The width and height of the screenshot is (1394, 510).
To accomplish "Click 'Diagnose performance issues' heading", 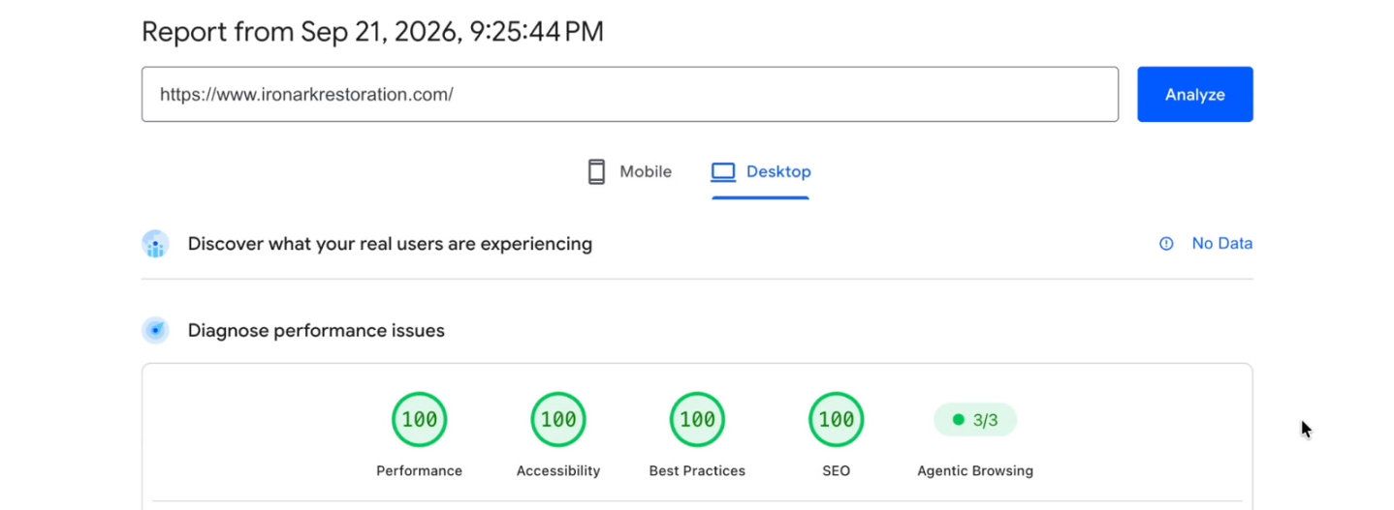I will click(x=316, y=331).
